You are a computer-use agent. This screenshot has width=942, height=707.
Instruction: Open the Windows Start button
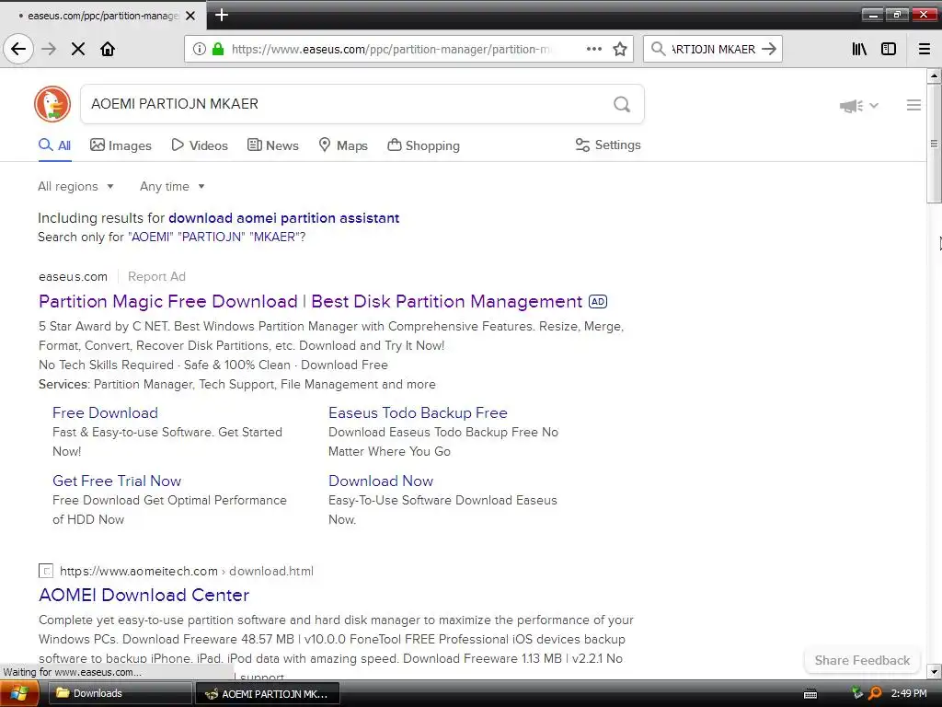coord(18,694)
